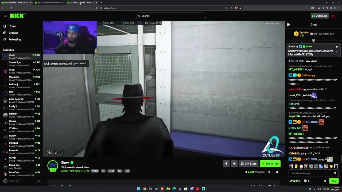Follow toggle heart button
This screenshot has width=342, height=192.
(x=234, y=163)
